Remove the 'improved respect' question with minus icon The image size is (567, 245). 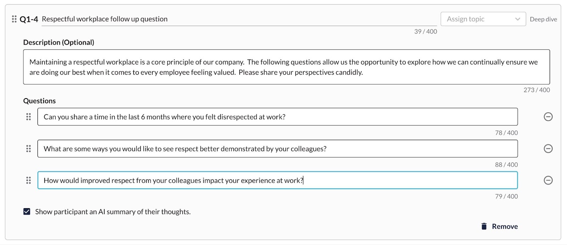(x=548, y=180)
